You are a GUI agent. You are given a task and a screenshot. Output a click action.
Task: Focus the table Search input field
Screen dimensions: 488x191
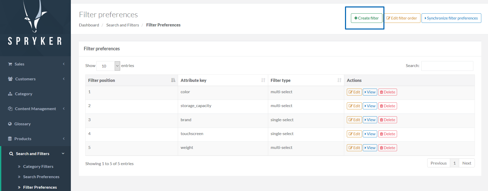coord(447,66)
